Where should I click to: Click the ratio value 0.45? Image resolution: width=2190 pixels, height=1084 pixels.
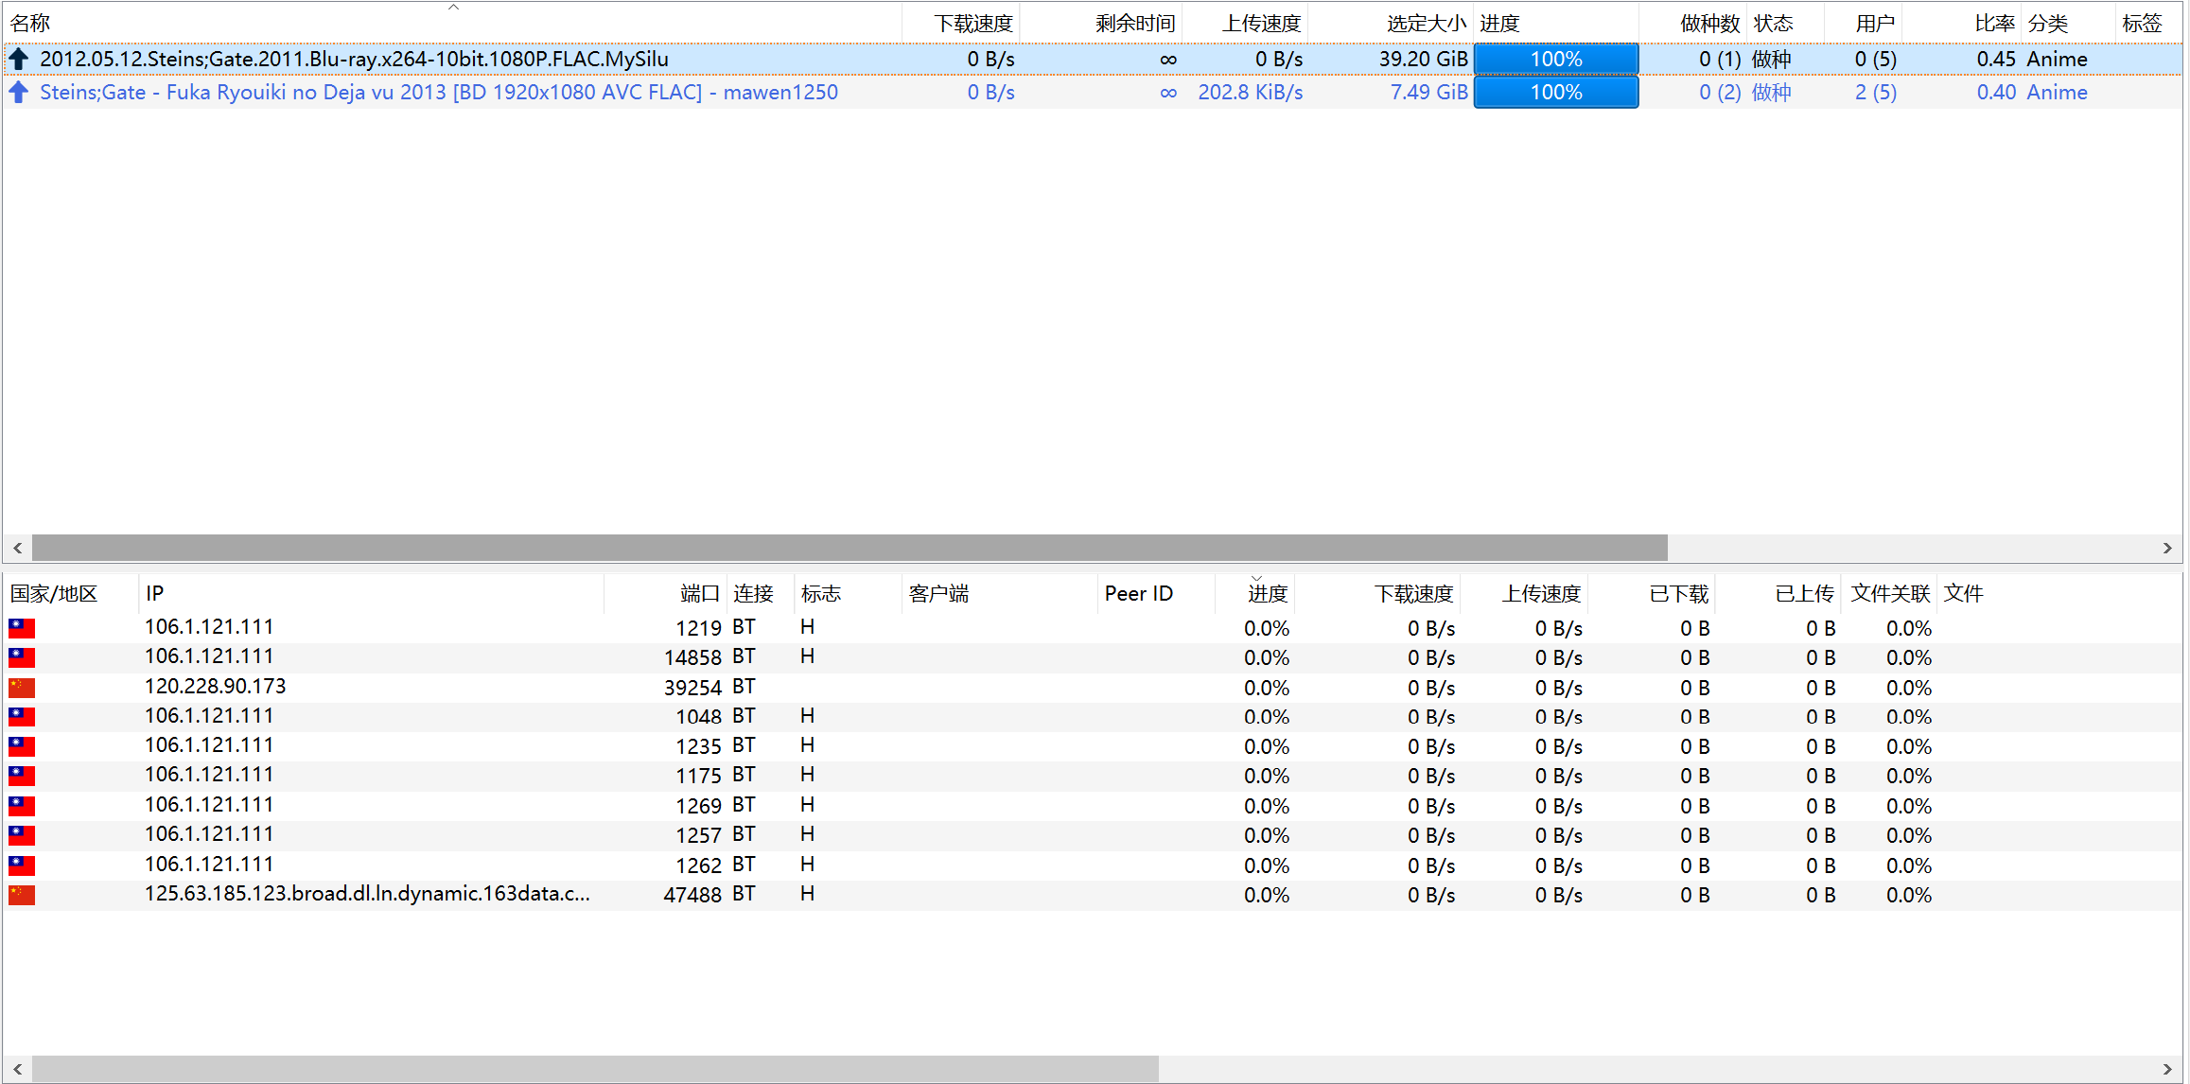tap(1996, 59)
